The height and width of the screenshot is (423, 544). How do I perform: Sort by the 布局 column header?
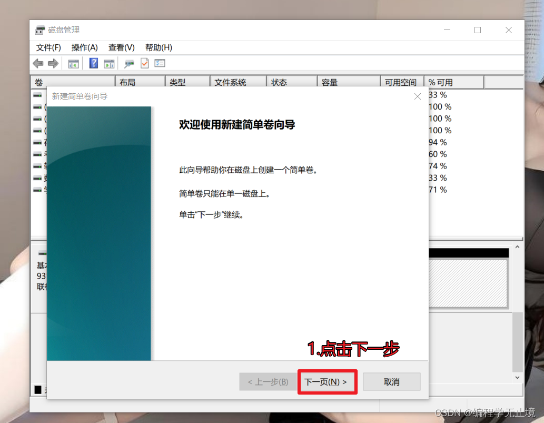click(x=140, y=82)
